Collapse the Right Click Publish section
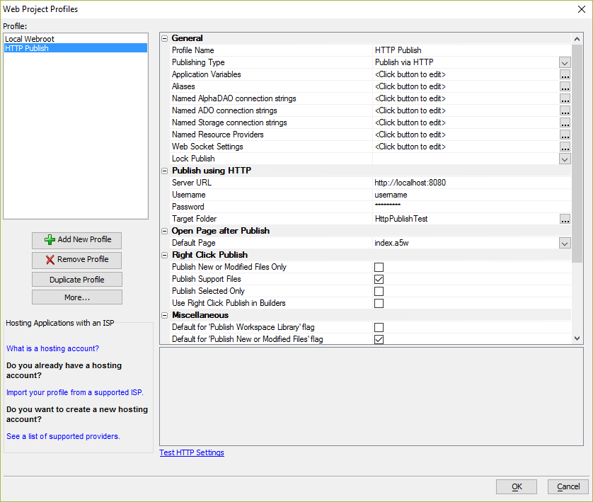The width and height of the screenshot is (593, 502). pos(164,255)
